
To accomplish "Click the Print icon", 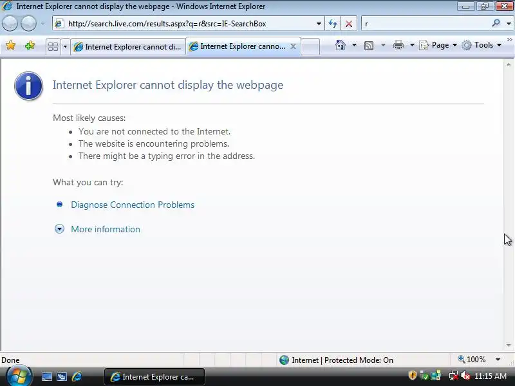I will (398, 45).
